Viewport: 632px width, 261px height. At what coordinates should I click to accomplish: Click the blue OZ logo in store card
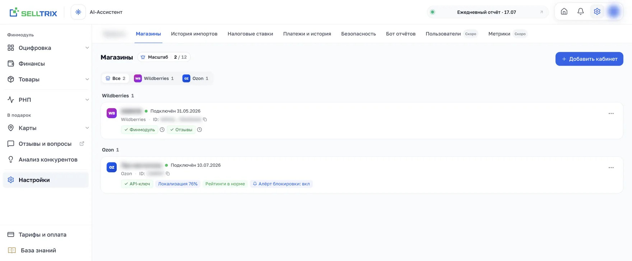112,167
